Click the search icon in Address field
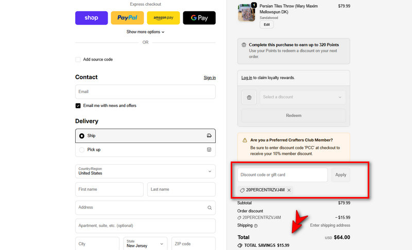The width and height of the screenshot is (412, 250). tap(209, 208)
